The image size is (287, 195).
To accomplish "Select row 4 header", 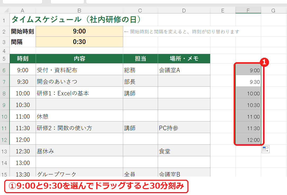I will [4, 51].
